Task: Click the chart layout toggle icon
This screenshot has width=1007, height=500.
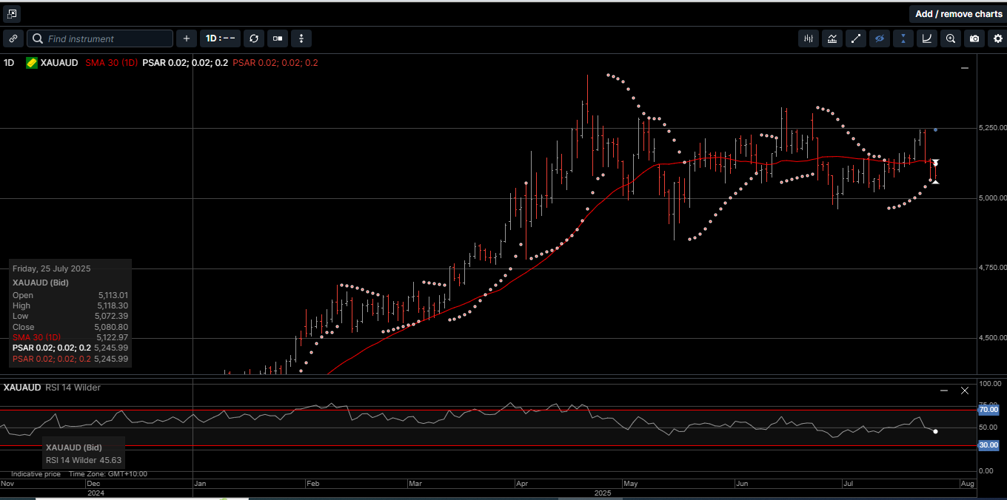Action: pyautogui.click(x=278, y=38)
